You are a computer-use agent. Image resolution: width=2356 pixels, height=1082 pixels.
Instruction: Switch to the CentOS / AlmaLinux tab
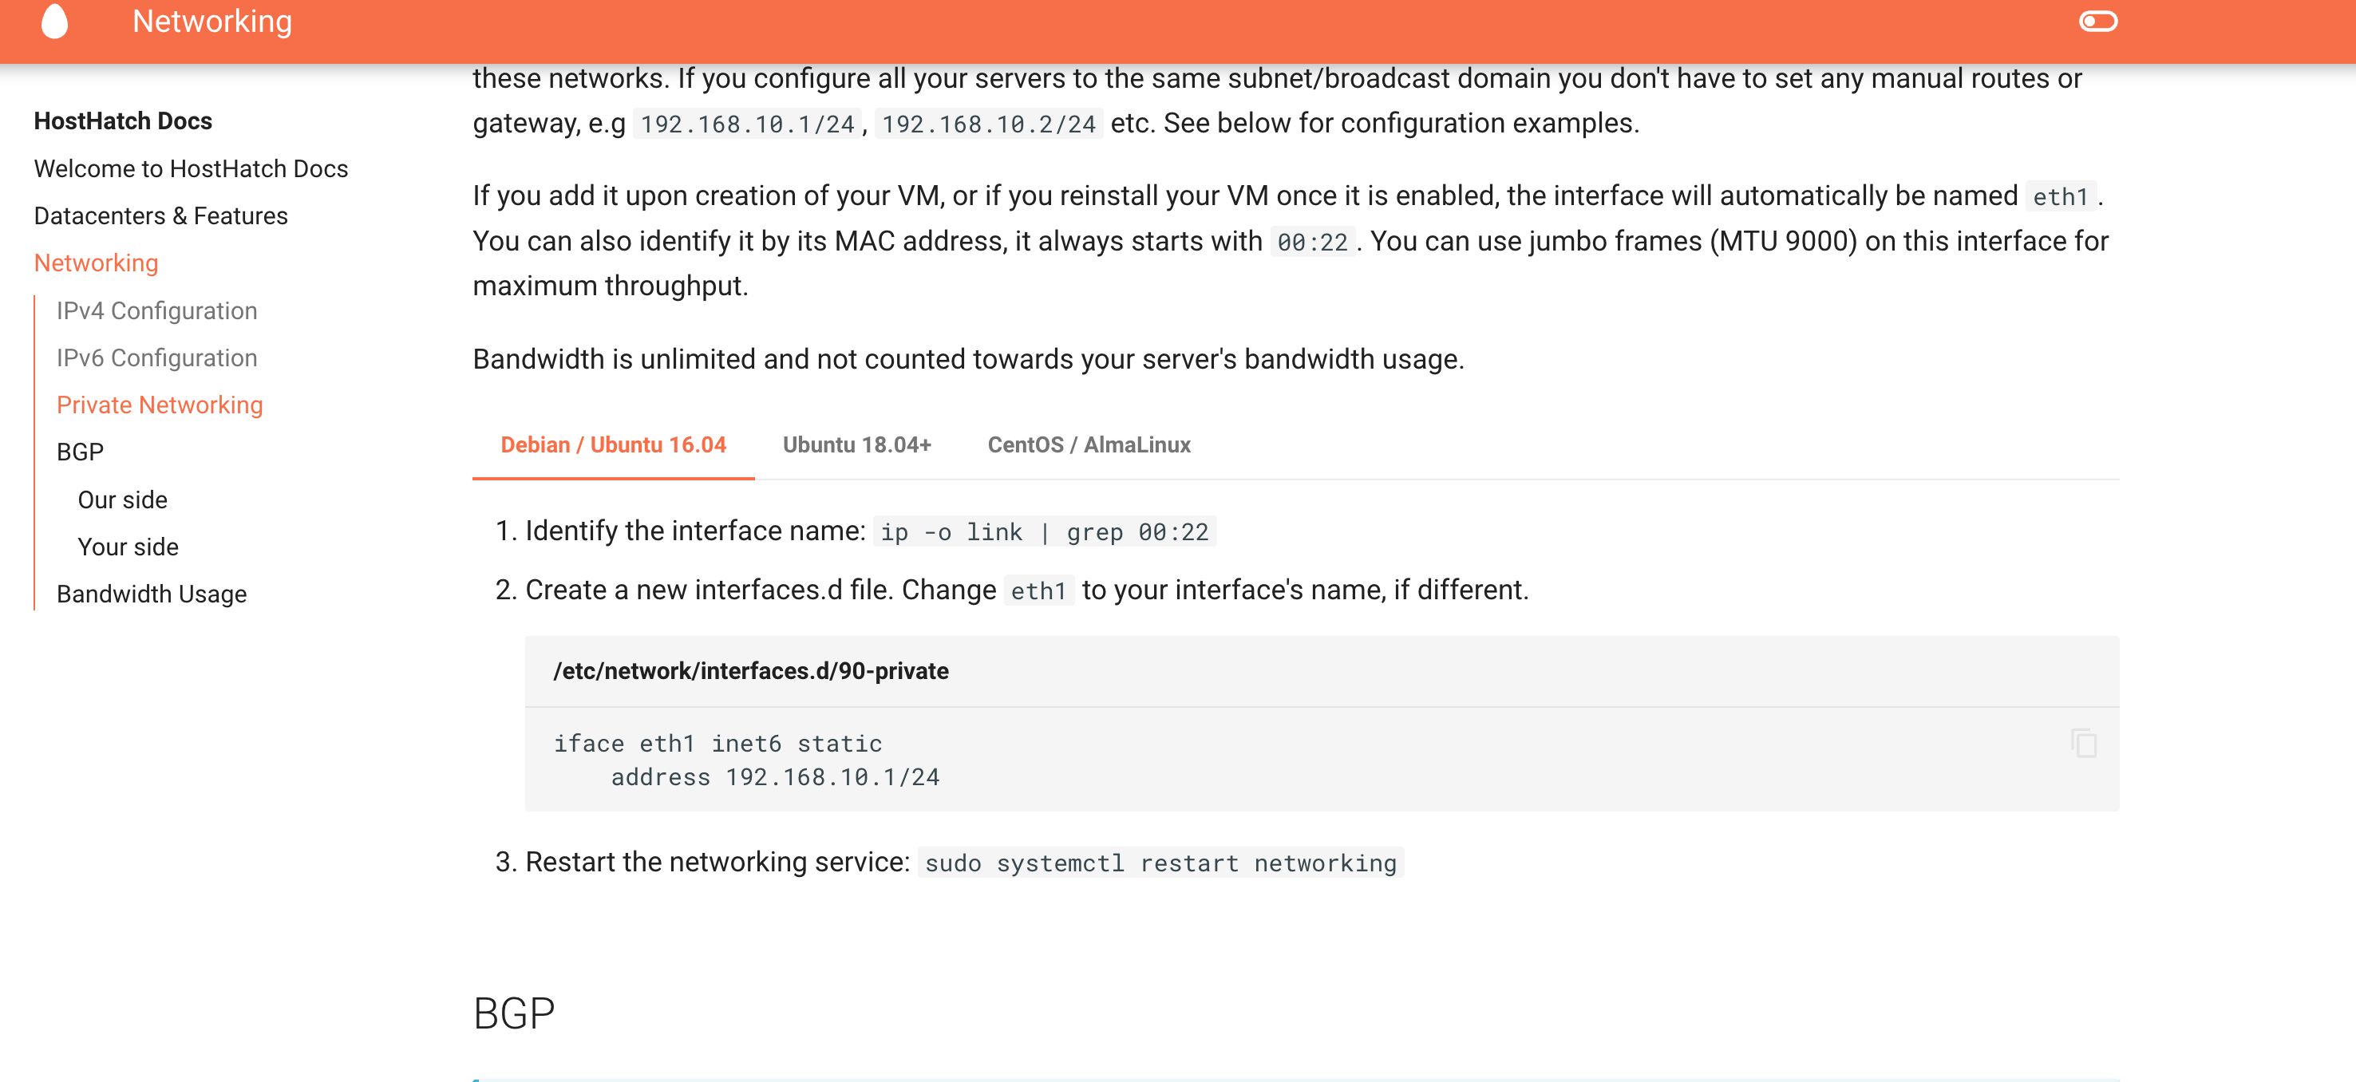tap(1089, 445)
